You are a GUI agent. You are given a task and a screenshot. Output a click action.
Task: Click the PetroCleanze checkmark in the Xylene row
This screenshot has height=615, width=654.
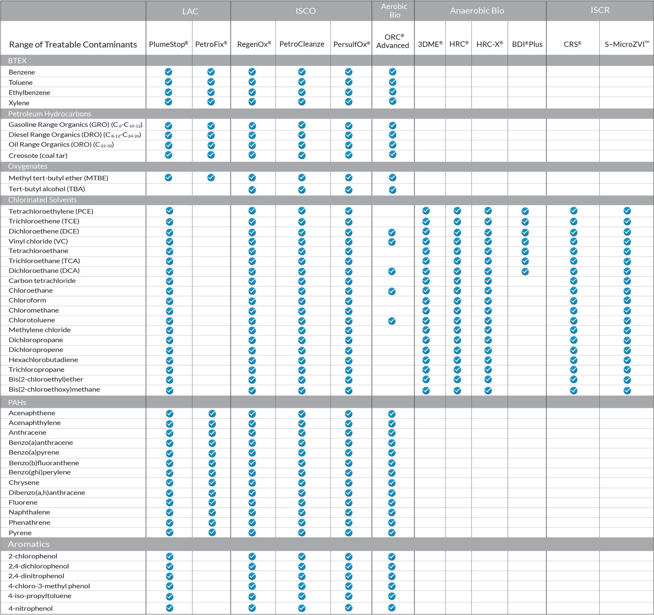302,102
